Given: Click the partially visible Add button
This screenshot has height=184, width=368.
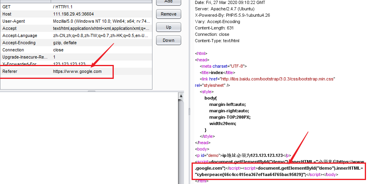Looking at the screenshot, I should click(168, 2).
